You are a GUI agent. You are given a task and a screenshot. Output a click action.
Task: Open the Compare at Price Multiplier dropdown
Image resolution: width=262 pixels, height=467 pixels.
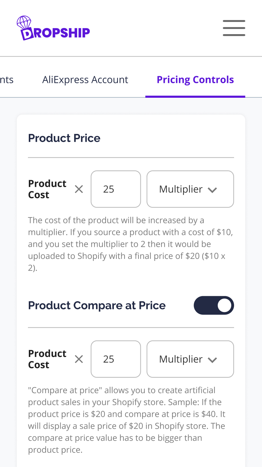click(x=190, y=359)
